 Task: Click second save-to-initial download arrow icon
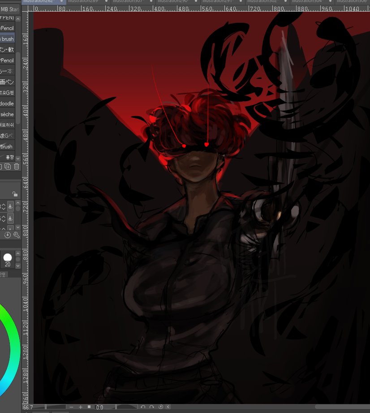[10, 218]
